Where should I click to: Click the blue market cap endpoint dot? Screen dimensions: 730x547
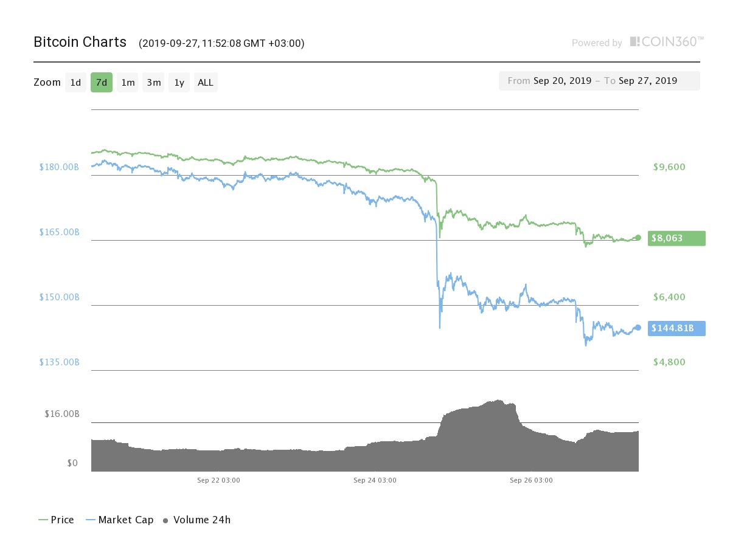[x=638, y=328]
